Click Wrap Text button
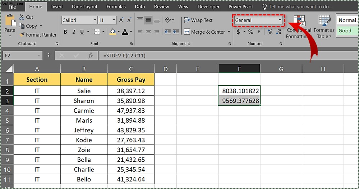Image resolution: width=359 pixels, height=189 pixels. [198, 20]
